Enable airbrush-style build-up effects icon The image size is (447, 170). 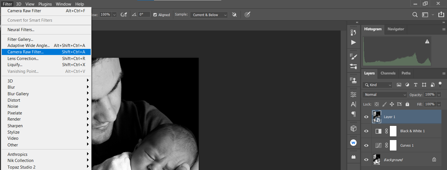124,15
